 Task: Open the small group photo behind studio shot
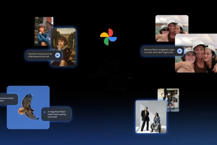pos(169,100)
